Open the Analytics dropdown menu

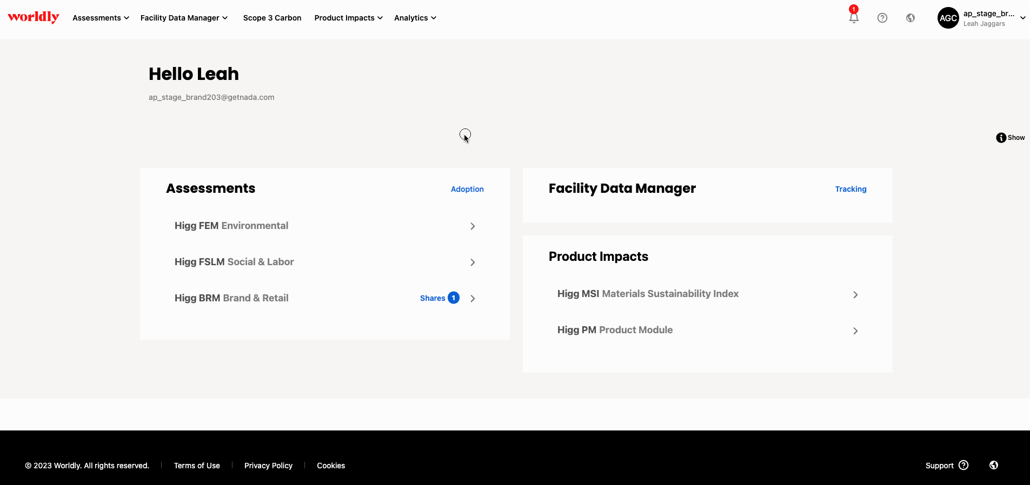415,18
